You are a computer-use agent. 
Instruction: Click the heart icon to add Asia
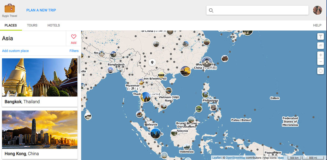coord(74,37)
